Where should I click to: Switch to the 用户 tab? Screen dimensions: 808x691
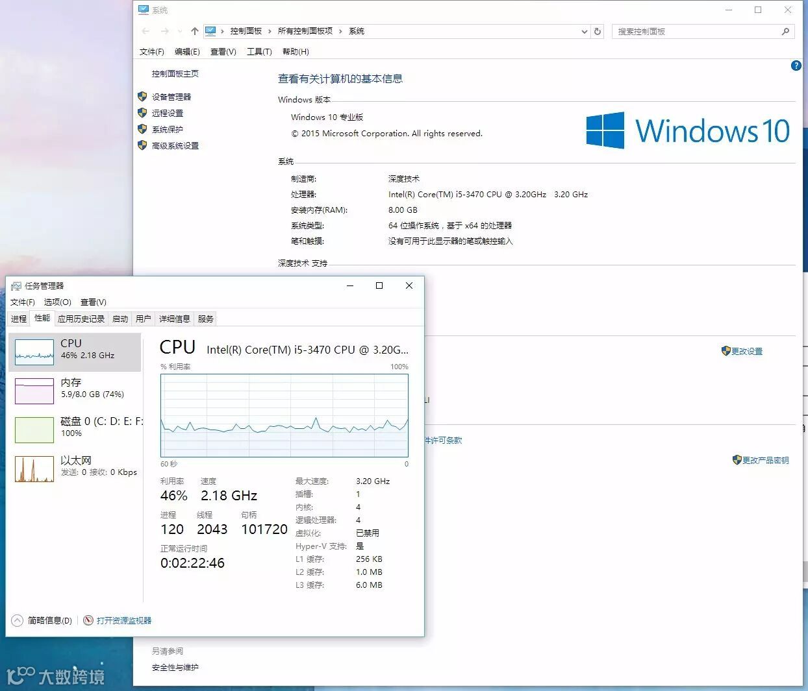point(144,319)
